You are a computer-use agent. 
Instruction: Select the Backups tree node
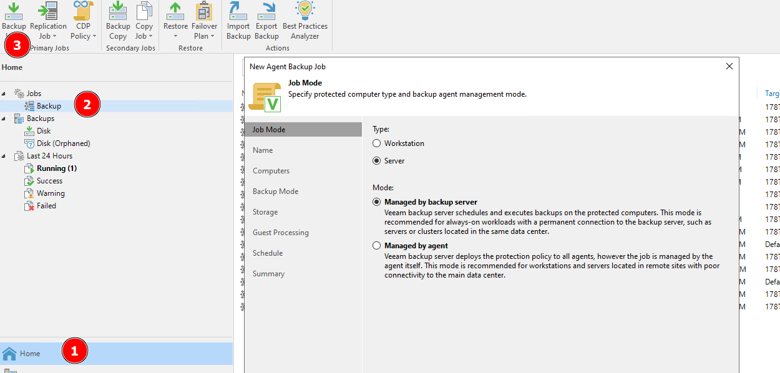[x=40, y=119]
